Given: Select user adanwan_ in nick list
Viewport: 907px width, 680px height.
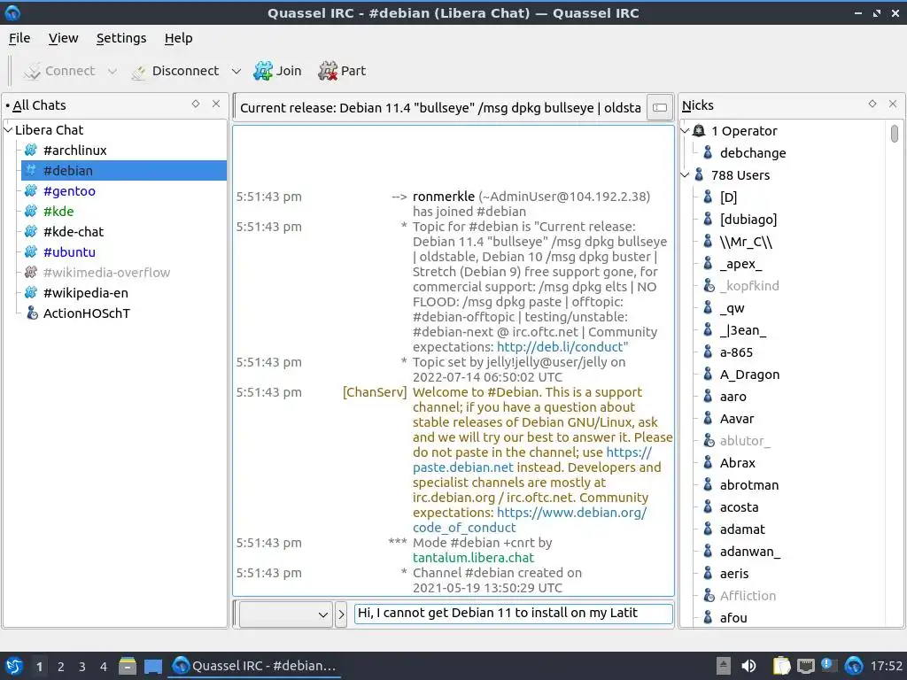Looking at the screenshot, I should 749,552.
